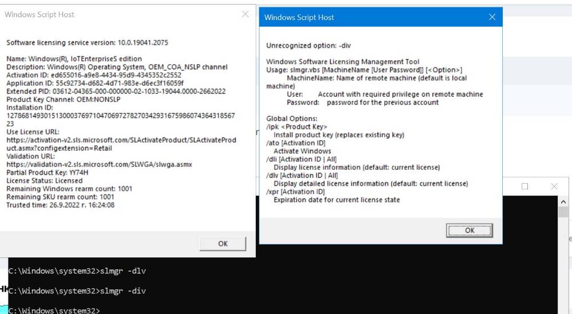
Task: Close the command prompt window
Action: 554,186
